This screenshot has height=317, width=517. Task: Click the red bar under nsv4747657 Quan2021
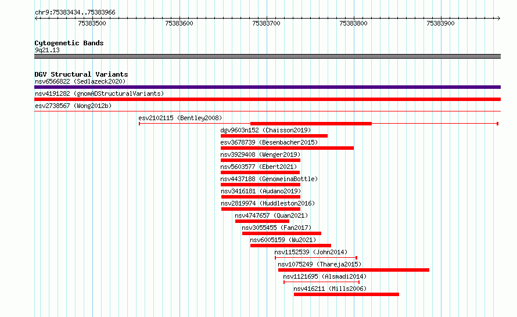click(262, 221)
